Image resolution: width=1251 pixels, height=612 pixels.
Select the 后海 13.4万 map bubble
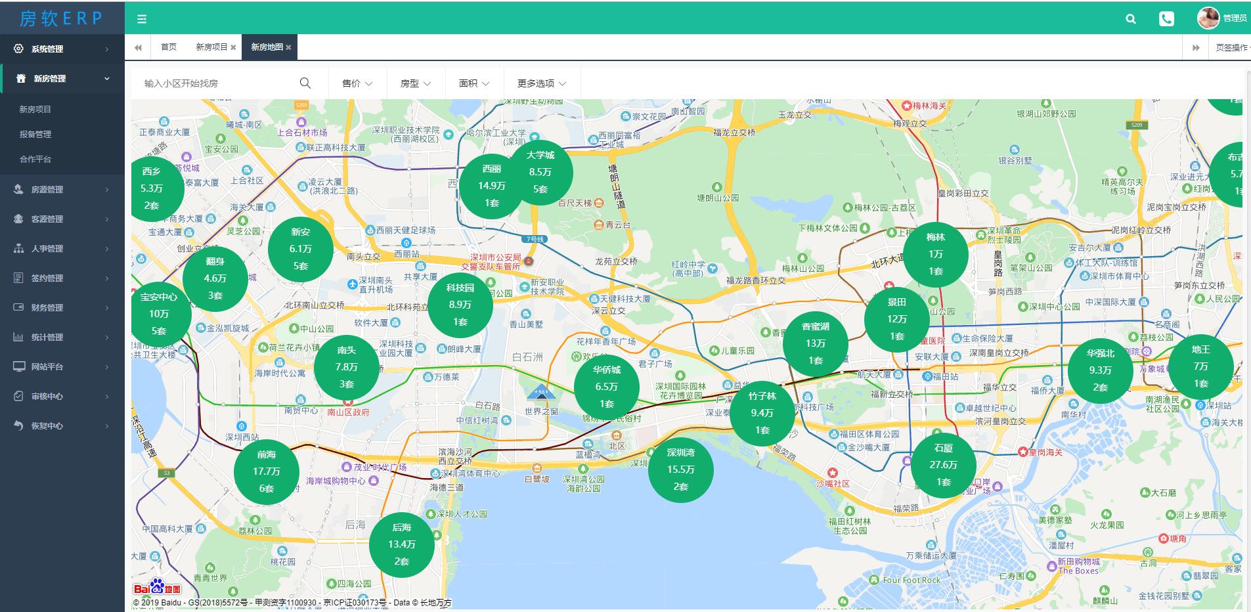(x=402, y=544)
